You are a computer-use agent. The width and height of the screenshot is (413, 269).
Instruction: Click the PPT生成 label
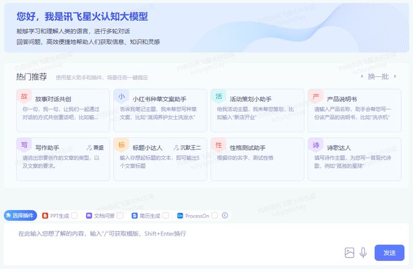(x=59, y=216)
